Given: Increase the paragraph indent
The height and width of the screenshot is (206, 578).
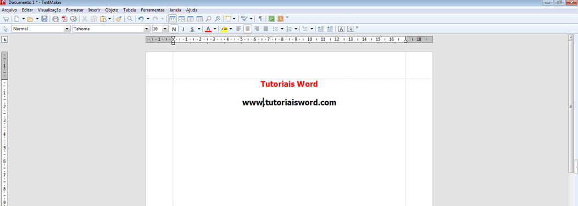Looking at the screenshot, I should tap(330, 29).
